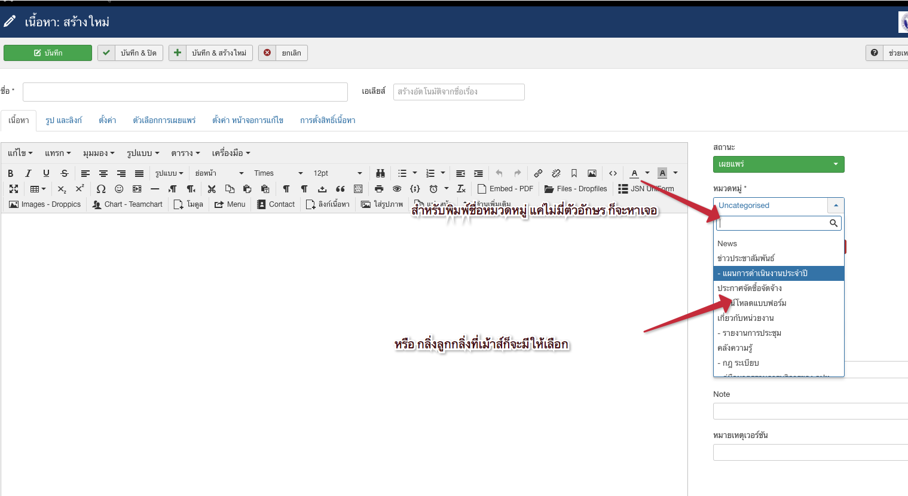Screen dimensions: 908x496
Task: Open the 12pt font size dropdown
Action: [338, 173]
